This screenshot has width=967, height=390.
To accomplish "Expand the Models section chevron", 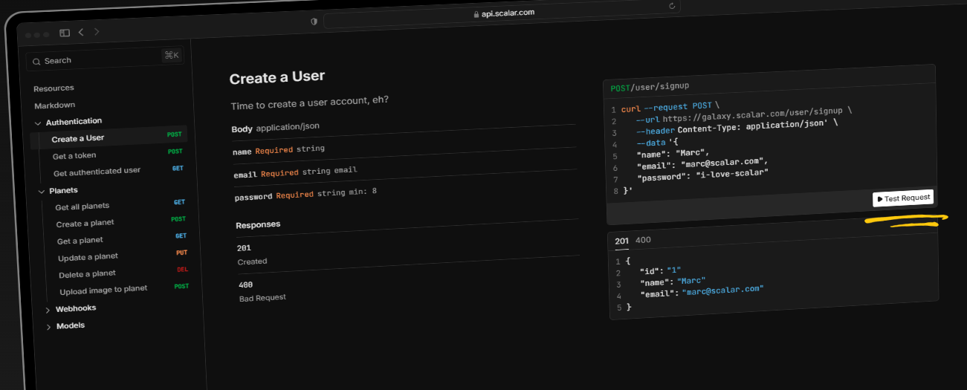I will pyautogui.click(x=49, y=327).
